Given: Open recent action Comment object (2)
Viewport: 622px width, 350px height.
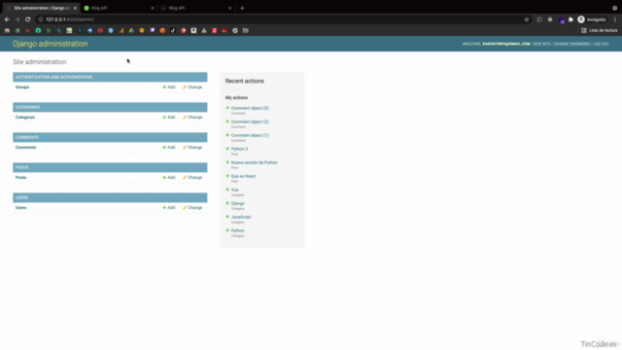Looking at the screenshot, I should (250, 122).
